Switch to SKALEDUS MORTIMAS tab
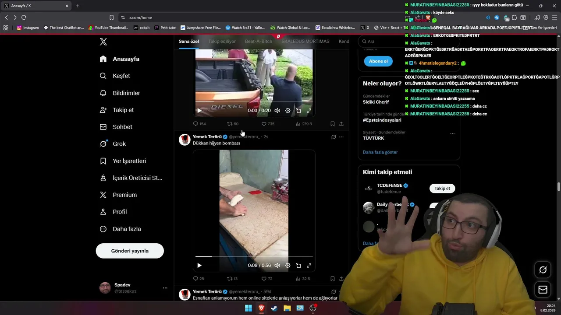The height and width of the screenshot is (315, 561). 305,42
